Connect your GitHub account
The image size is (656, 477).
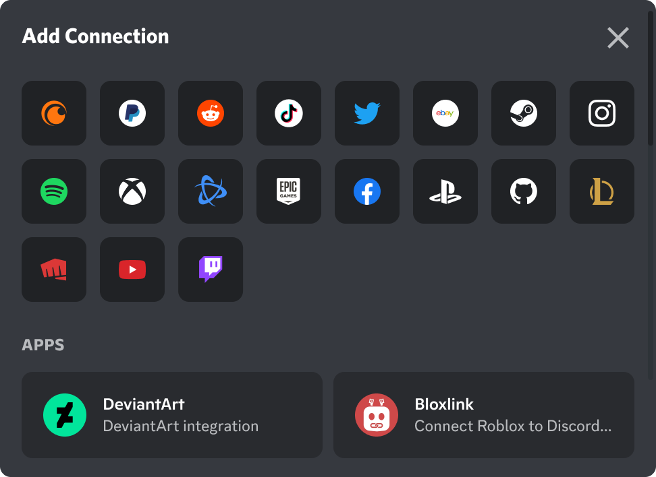click(523, 191)
